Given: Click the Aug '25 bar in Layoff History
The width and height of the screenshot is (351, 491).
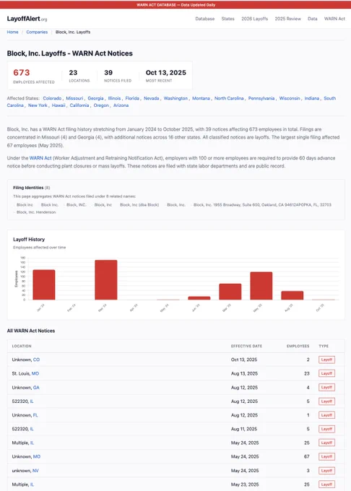Looking at the screenshot, I should tap(292, 295).
